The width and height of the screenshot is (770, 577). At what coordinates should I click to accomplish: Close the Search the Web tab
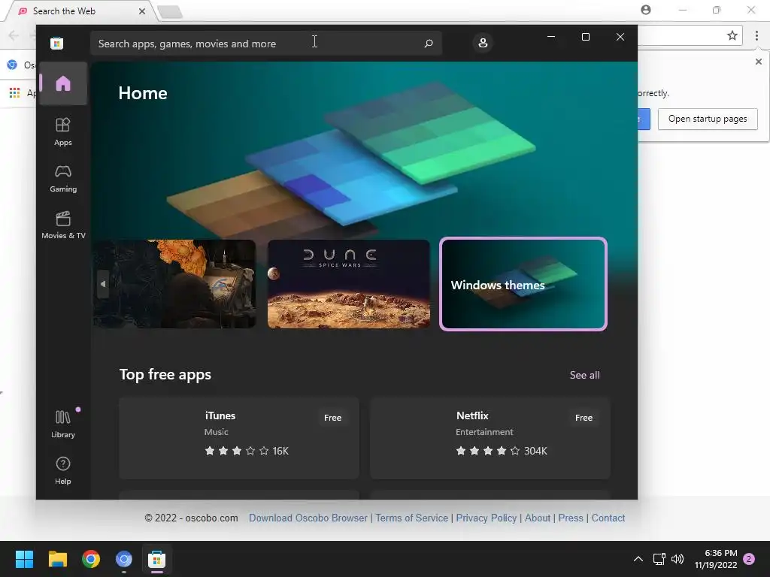pyautogui.click(x=142, y=11)
